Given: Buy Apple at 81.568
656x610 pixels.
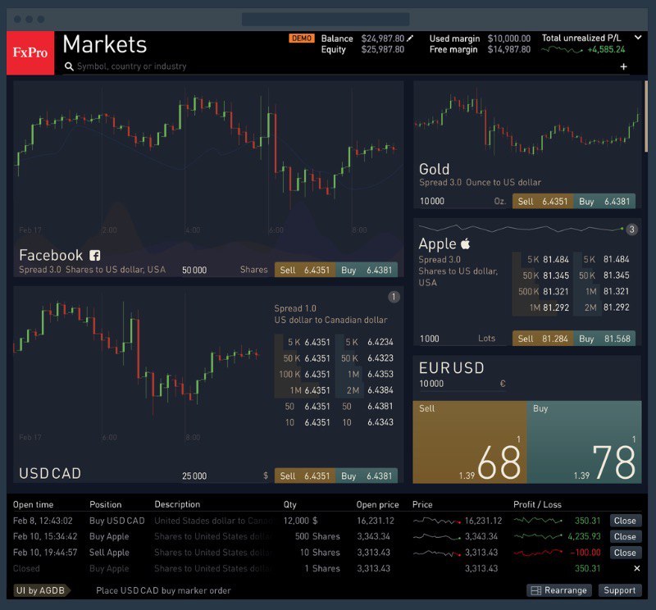Looking at the screenshot, I should coord(604,339).
